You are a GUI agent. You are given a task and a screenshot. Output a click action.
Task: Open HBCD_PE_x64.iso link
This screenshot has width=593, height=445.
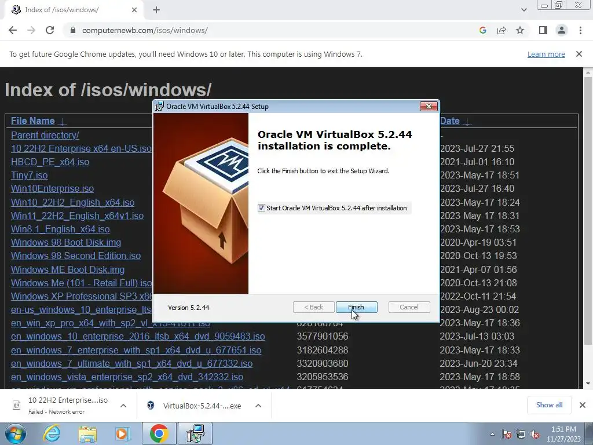(50, 162)
